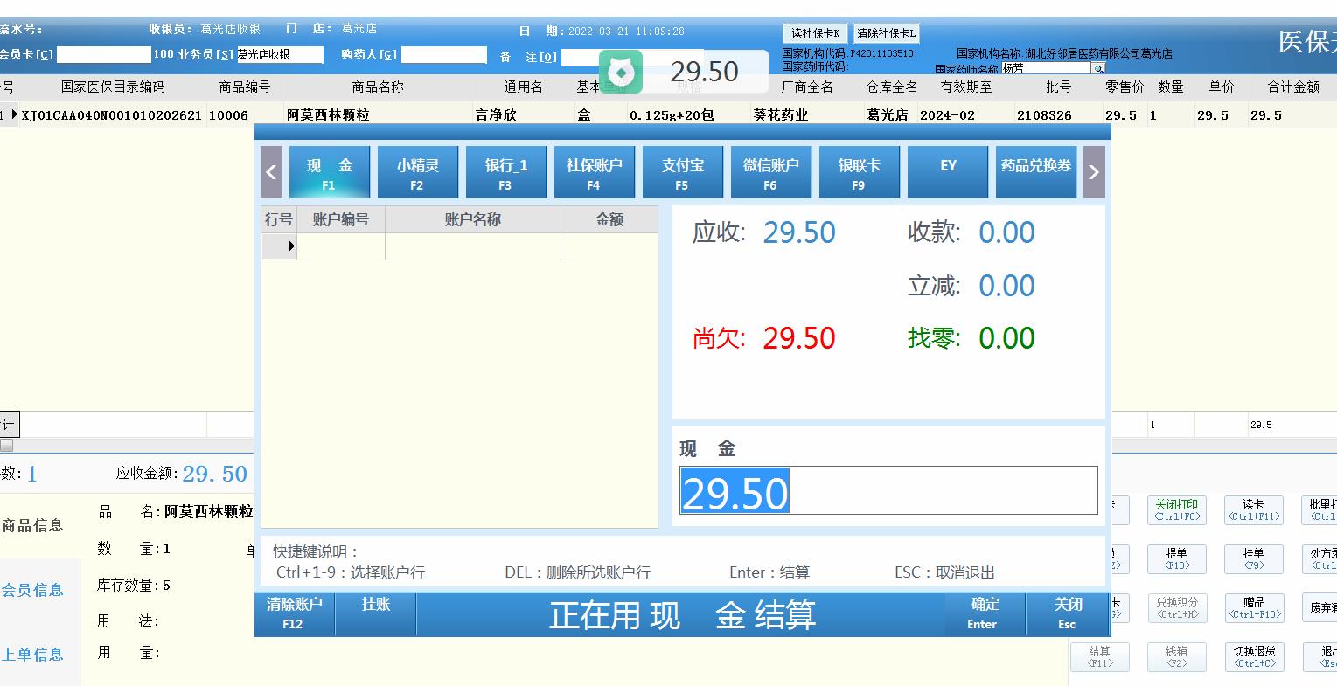Show more payment methods with right arrow

pos(1094,172)
